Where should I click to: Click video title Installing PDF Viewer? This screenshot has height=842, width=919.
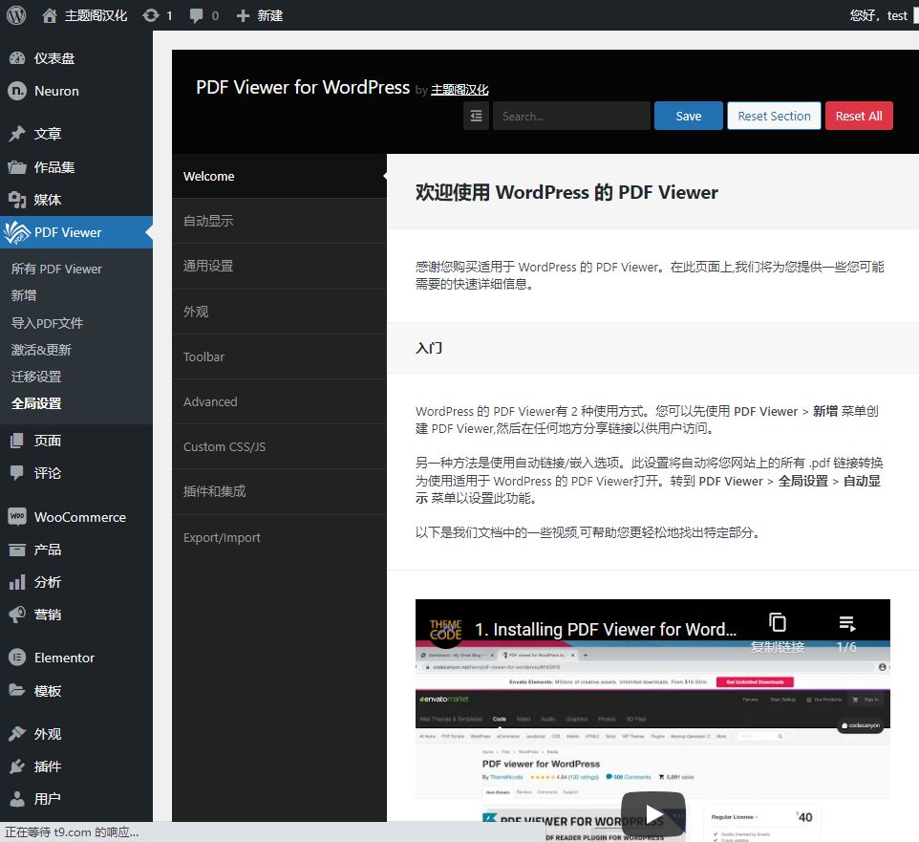tap(606, 629)
